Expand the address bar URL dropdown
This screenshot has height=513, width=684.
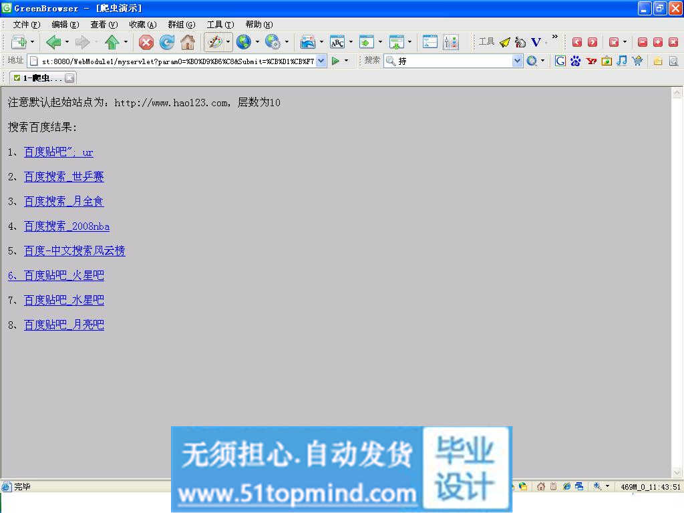coord(321,61)
